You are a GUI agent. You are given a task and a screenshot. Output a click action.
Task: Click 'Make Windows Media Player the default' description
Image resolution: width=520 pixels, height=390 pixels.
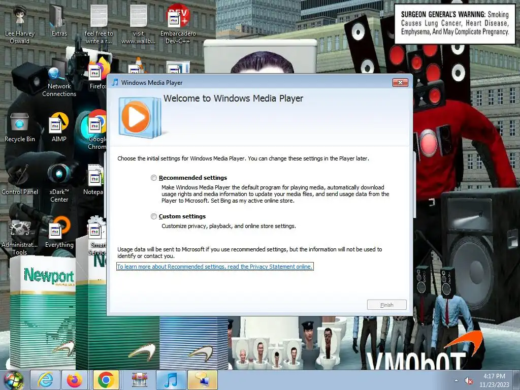[275, 194]
